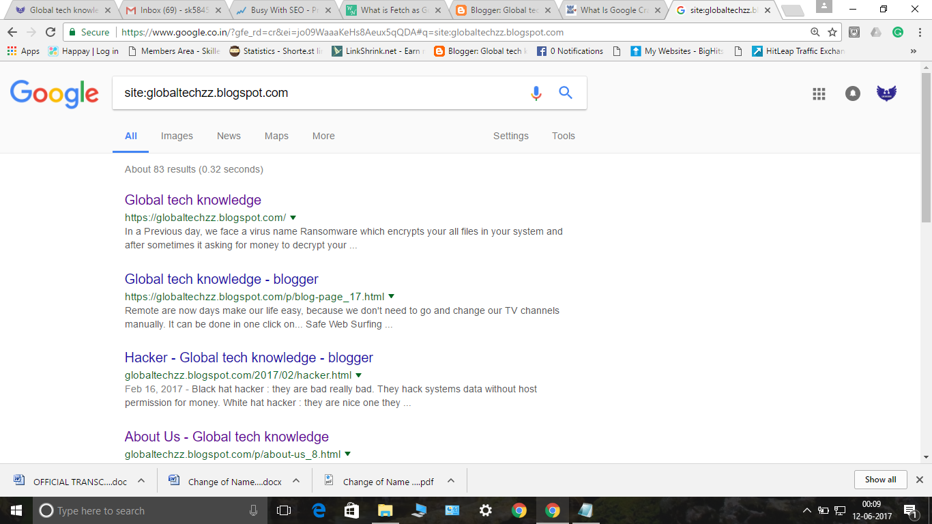The image size is (932, 524).
Task: Open a new tab with the tab-strip button
Action: tap(792, 10)
